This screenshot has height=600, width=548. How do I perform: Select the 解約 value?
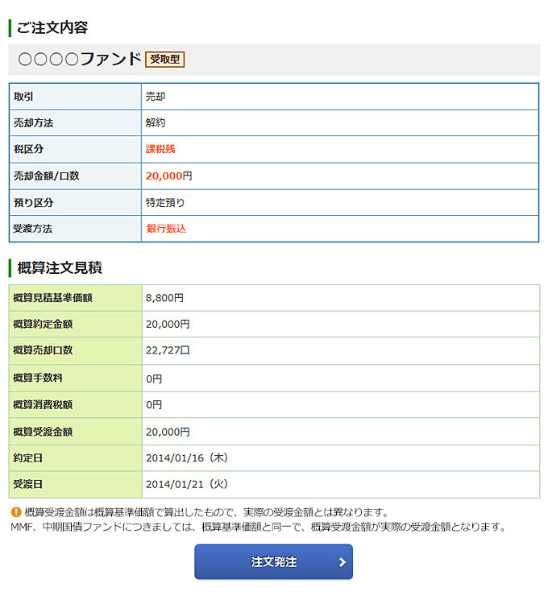click(156, 123)
